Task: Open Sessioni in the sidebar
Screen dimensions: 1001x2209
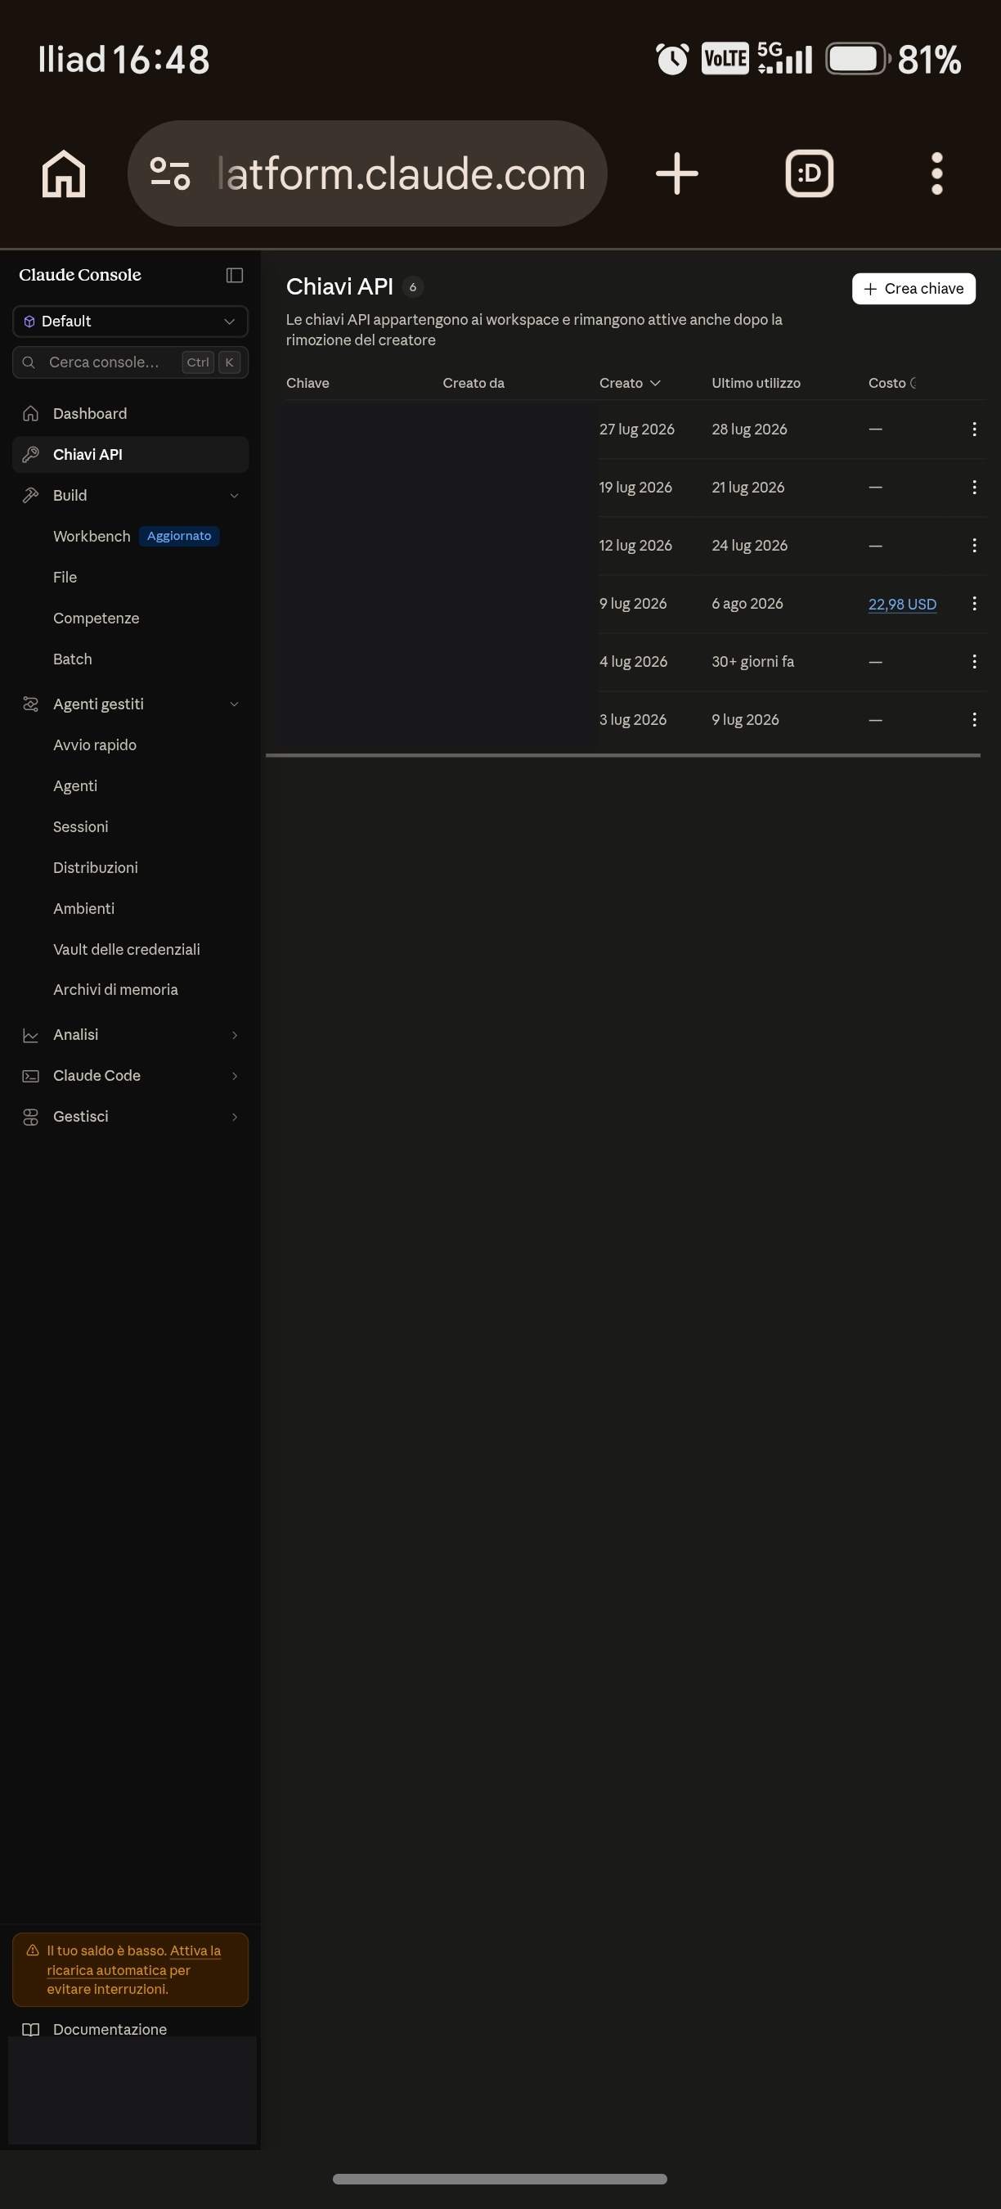Action: pos(81,826)
